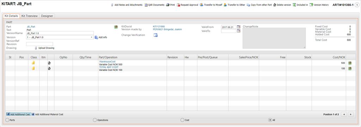
Task: Click the 'Position 1 of 2' text
Action: tap(331, 114)
